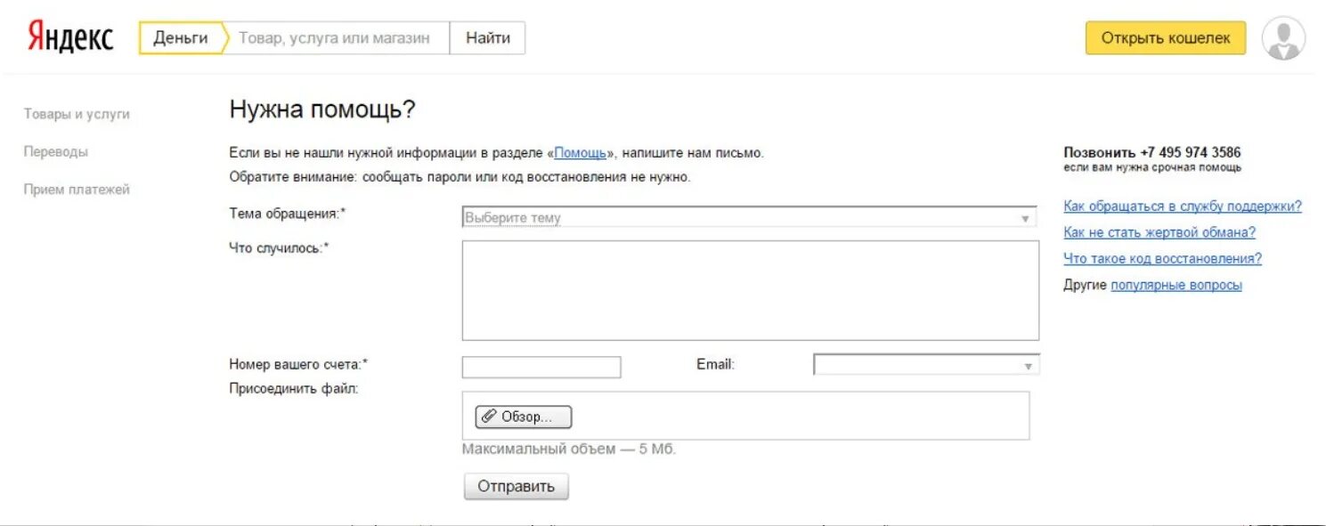Select the Деньги service tab
This screenshot has width=1326, height=526.
(181, 38)
